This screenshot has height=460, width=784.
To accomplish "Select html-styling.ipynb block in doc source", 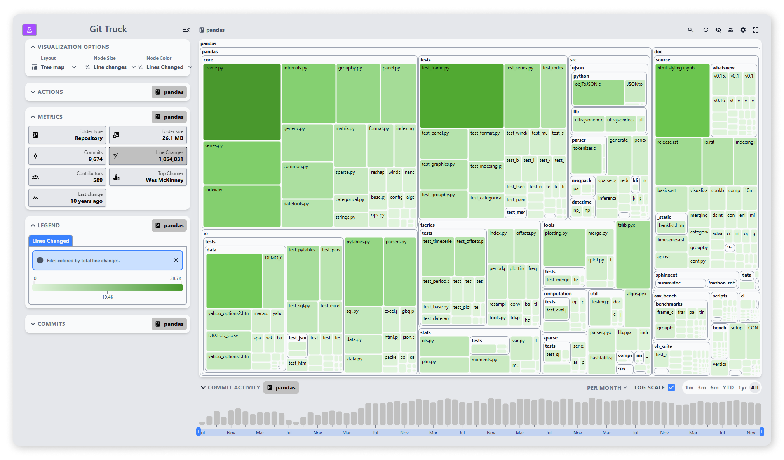I will click(x=682, y=100).
